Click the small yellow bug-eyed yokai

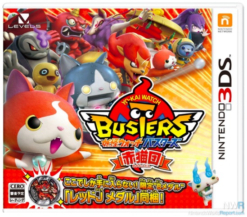point(46,76)
